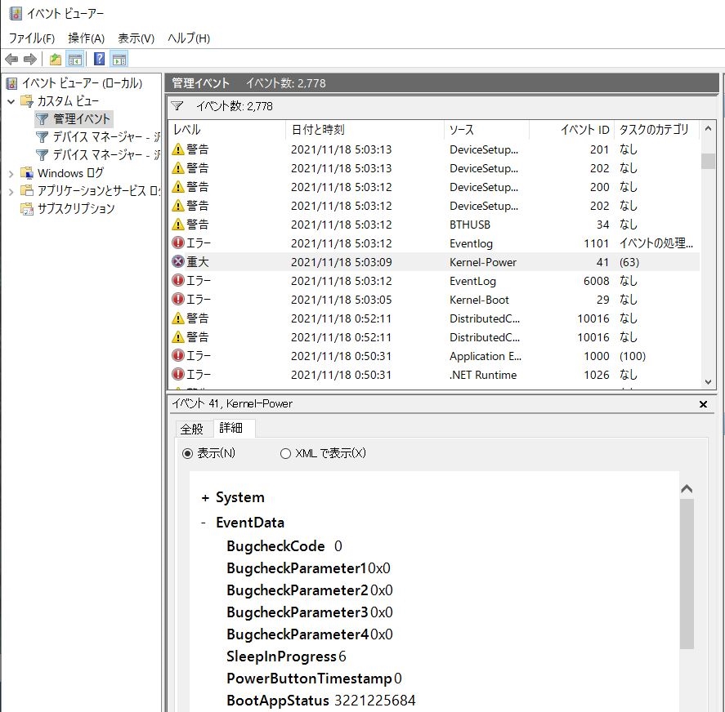
Task: Select first デバイス マネージャー custom view
Action: (106, 136)
